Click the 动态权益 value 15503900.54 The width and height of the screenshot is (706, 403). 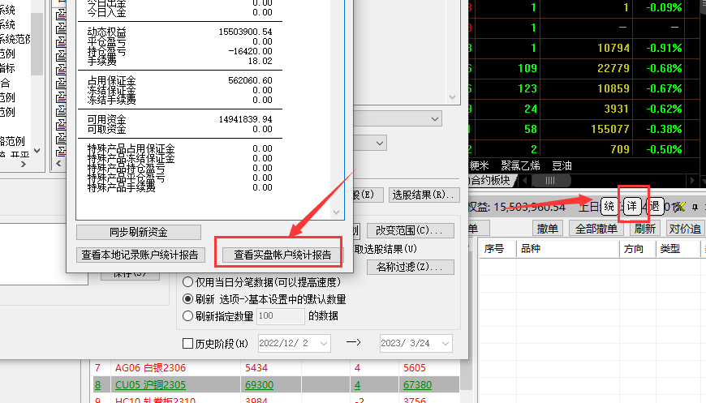click(x=245, y=32)
